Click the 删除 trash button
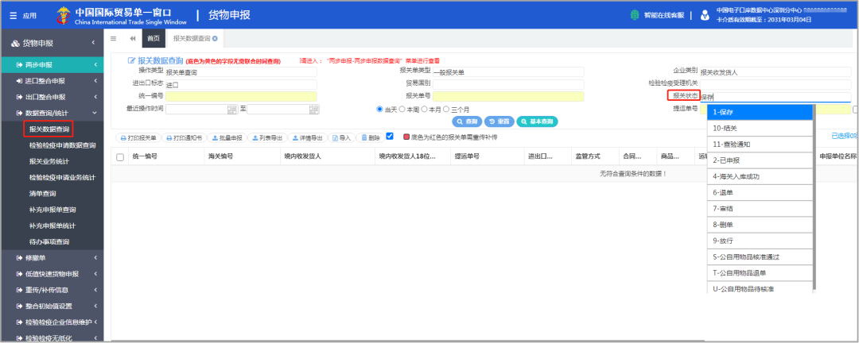859x343 pixels. click(x=370, y=138)
